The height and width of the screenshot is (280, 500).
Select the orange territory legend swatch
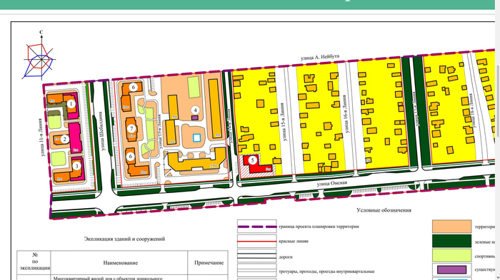pos(452,227)
